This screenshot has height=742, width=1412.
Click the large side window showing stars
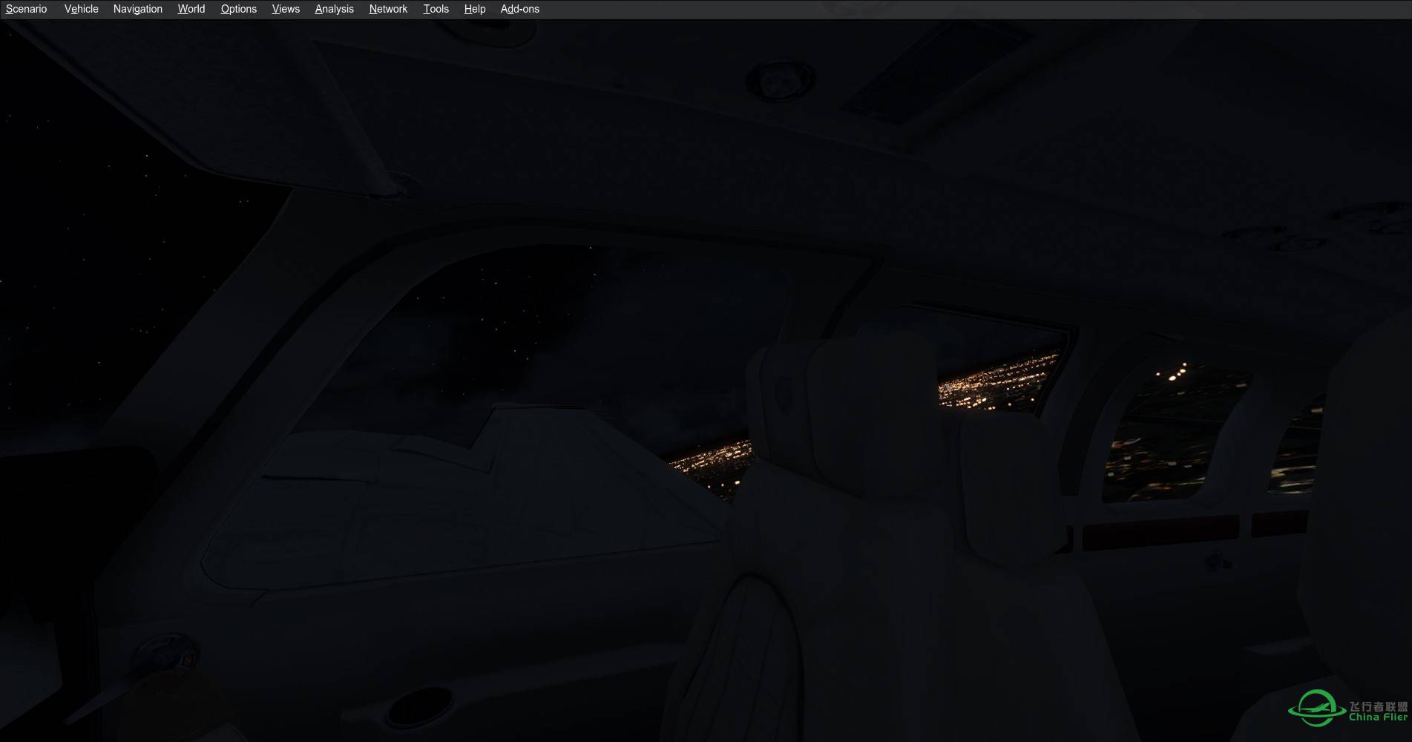click(x=519, y=334)
